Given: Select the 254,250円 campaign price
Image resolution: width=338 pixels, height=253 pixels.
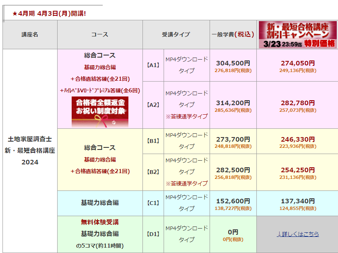Looking at the screenshot, I should pos(298,170).
